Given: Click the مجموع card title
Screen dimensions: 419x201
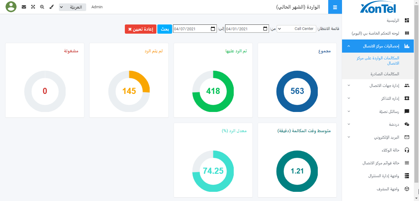Looking at the screenshot, I should (x=325, y=51).
